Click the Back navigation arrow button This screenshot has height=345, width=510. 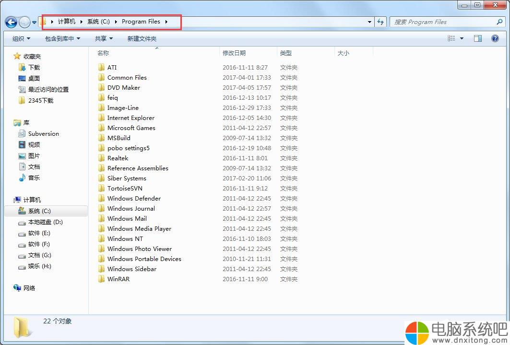12,22
